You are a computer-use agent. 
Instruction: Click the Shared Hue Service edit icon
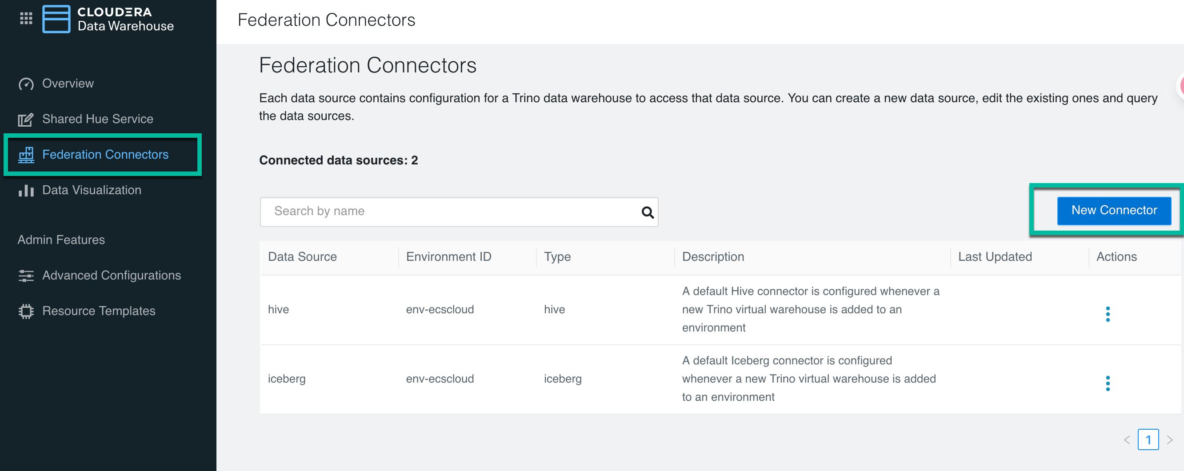coord(26,120)
